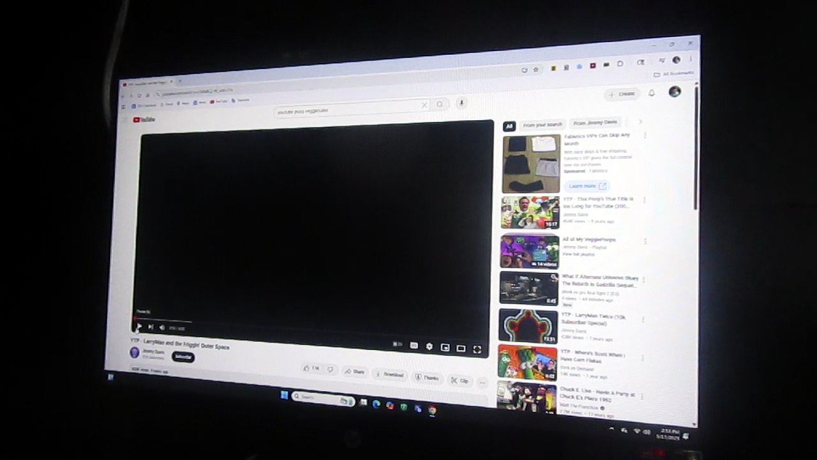Click the Thanks button

point(427,378)
